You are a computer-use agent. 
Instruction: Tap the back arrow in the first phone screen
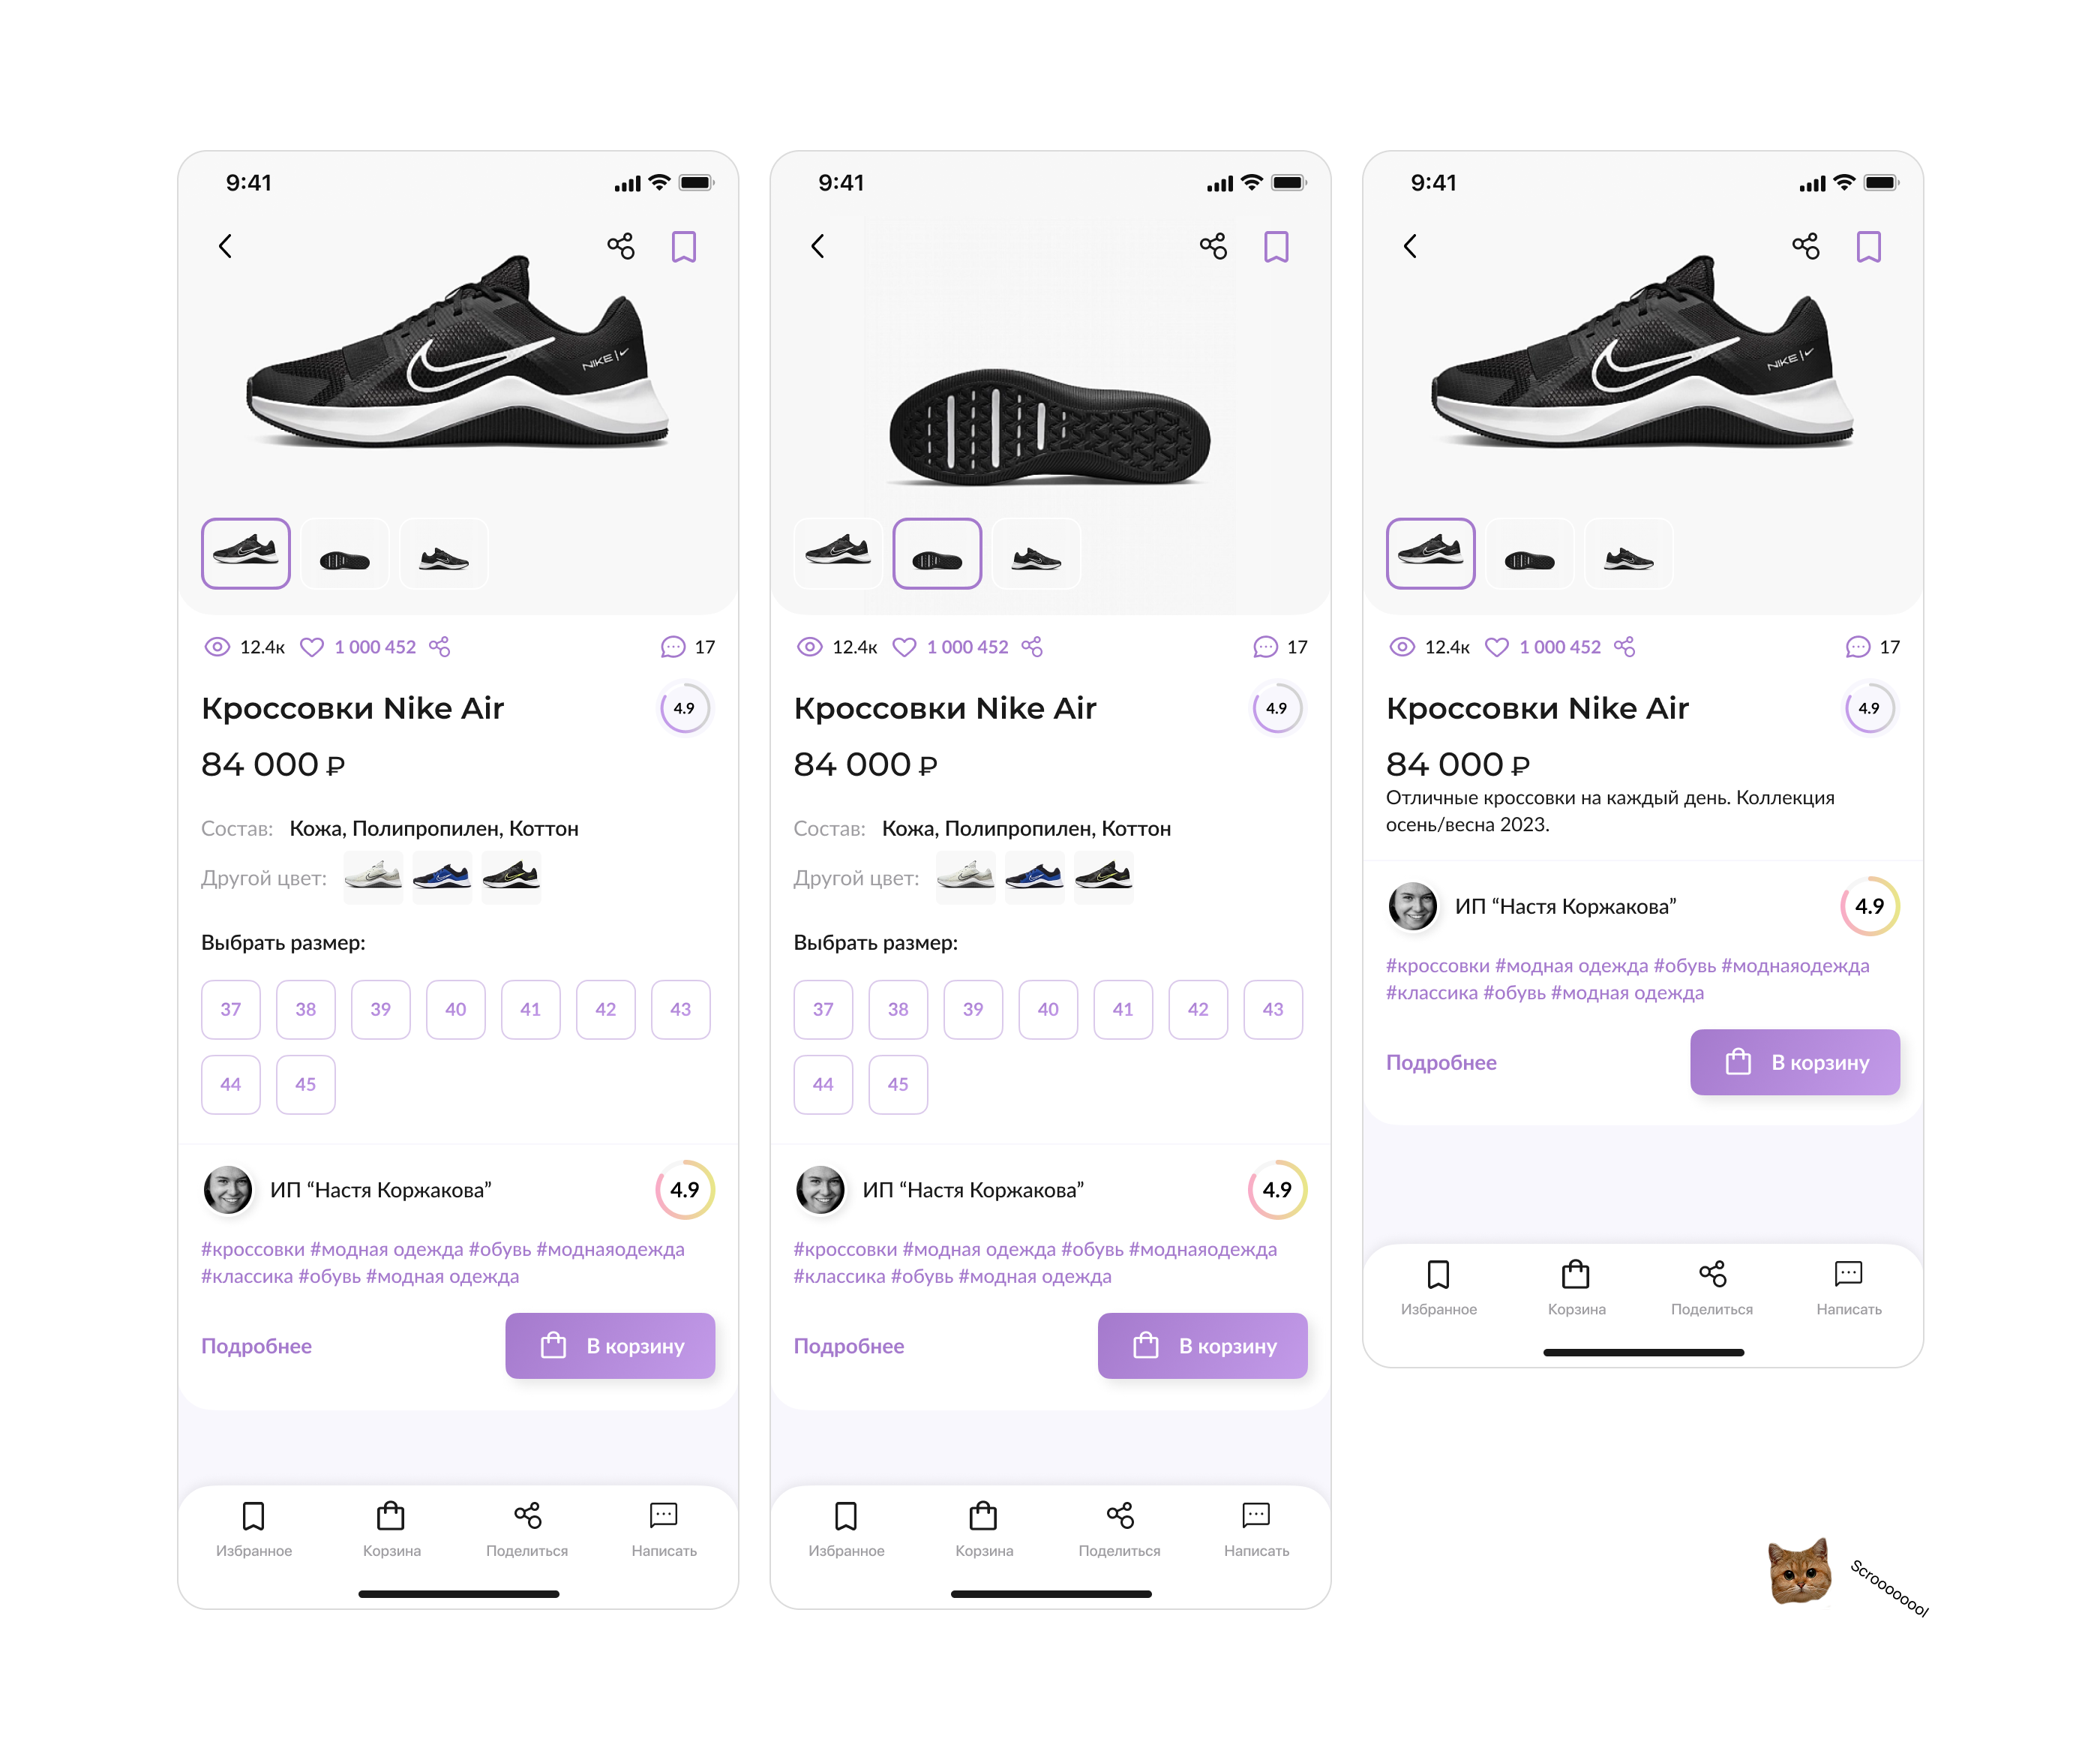(x=225, y=246)
